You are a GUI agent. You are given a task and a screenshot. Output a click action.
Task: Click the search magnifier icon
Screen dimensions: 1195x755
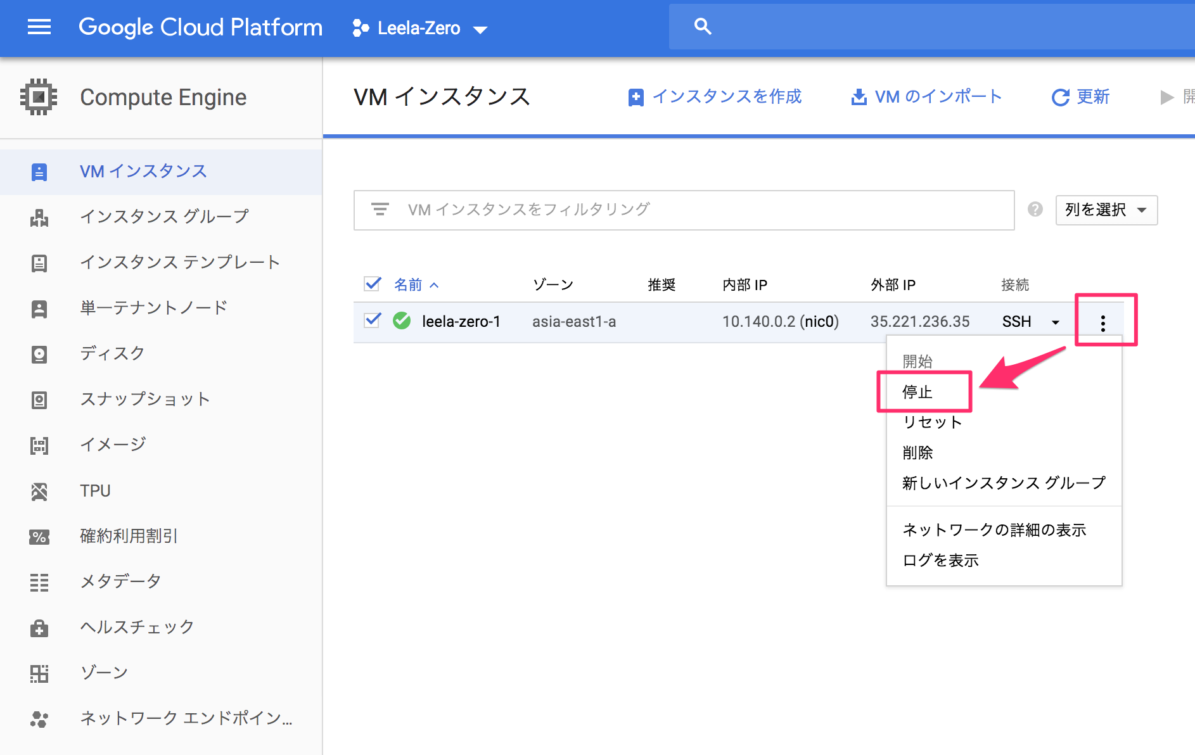pos(703,27)
